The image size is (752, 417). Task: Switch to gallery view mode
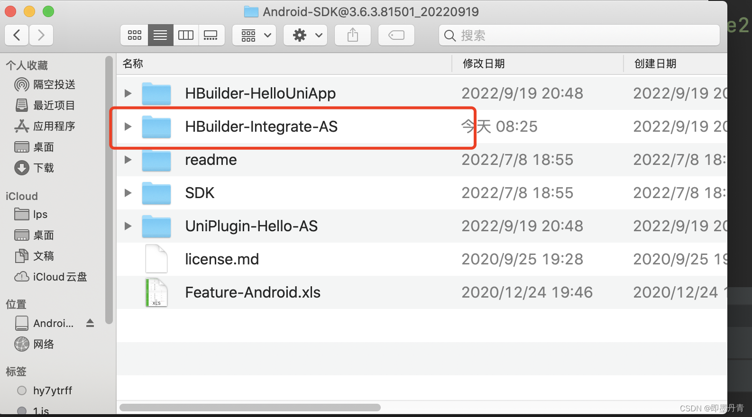211,35
